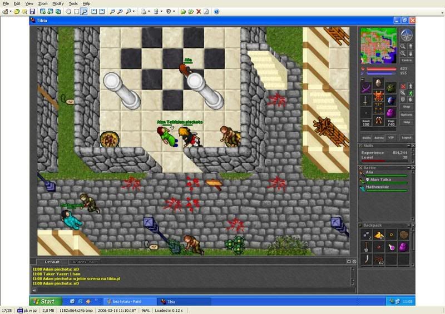Click the minimap floor up arrow
445x314 pixels.
point(411,46)
